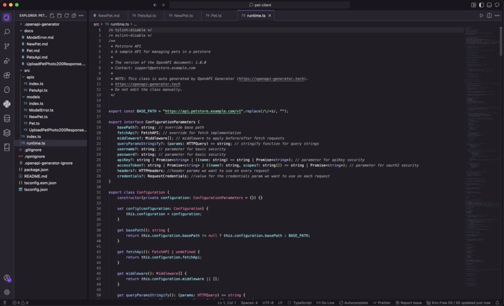
Task: Create a new folder in Explorer
Action: coord(59,16)
